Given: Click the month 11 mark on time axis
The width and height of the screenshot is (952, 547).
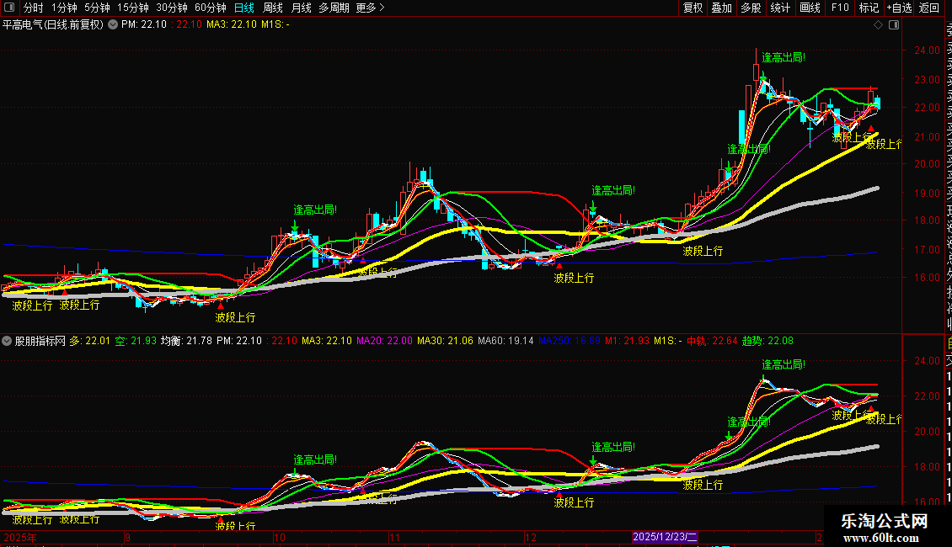Looking at the screenshot, I should click(394, 537).
